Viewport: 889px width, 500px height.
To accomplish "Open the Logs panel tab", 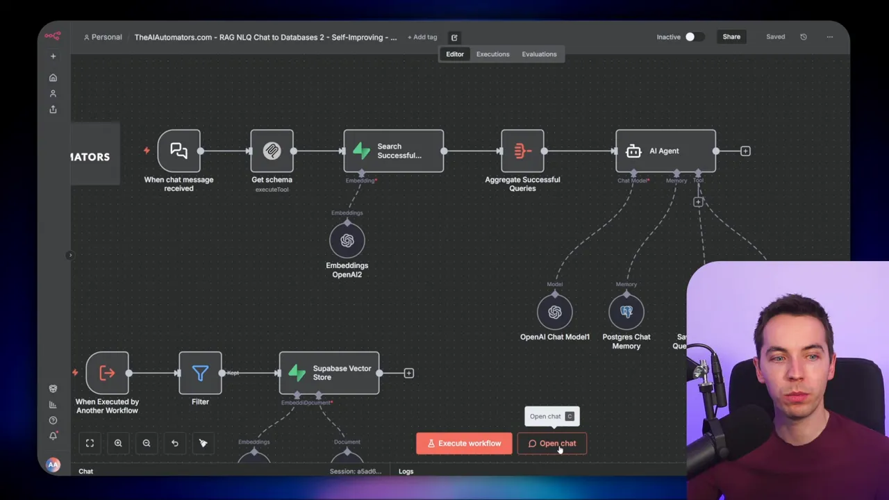I will pyautogui.click(x=406, y=471).
